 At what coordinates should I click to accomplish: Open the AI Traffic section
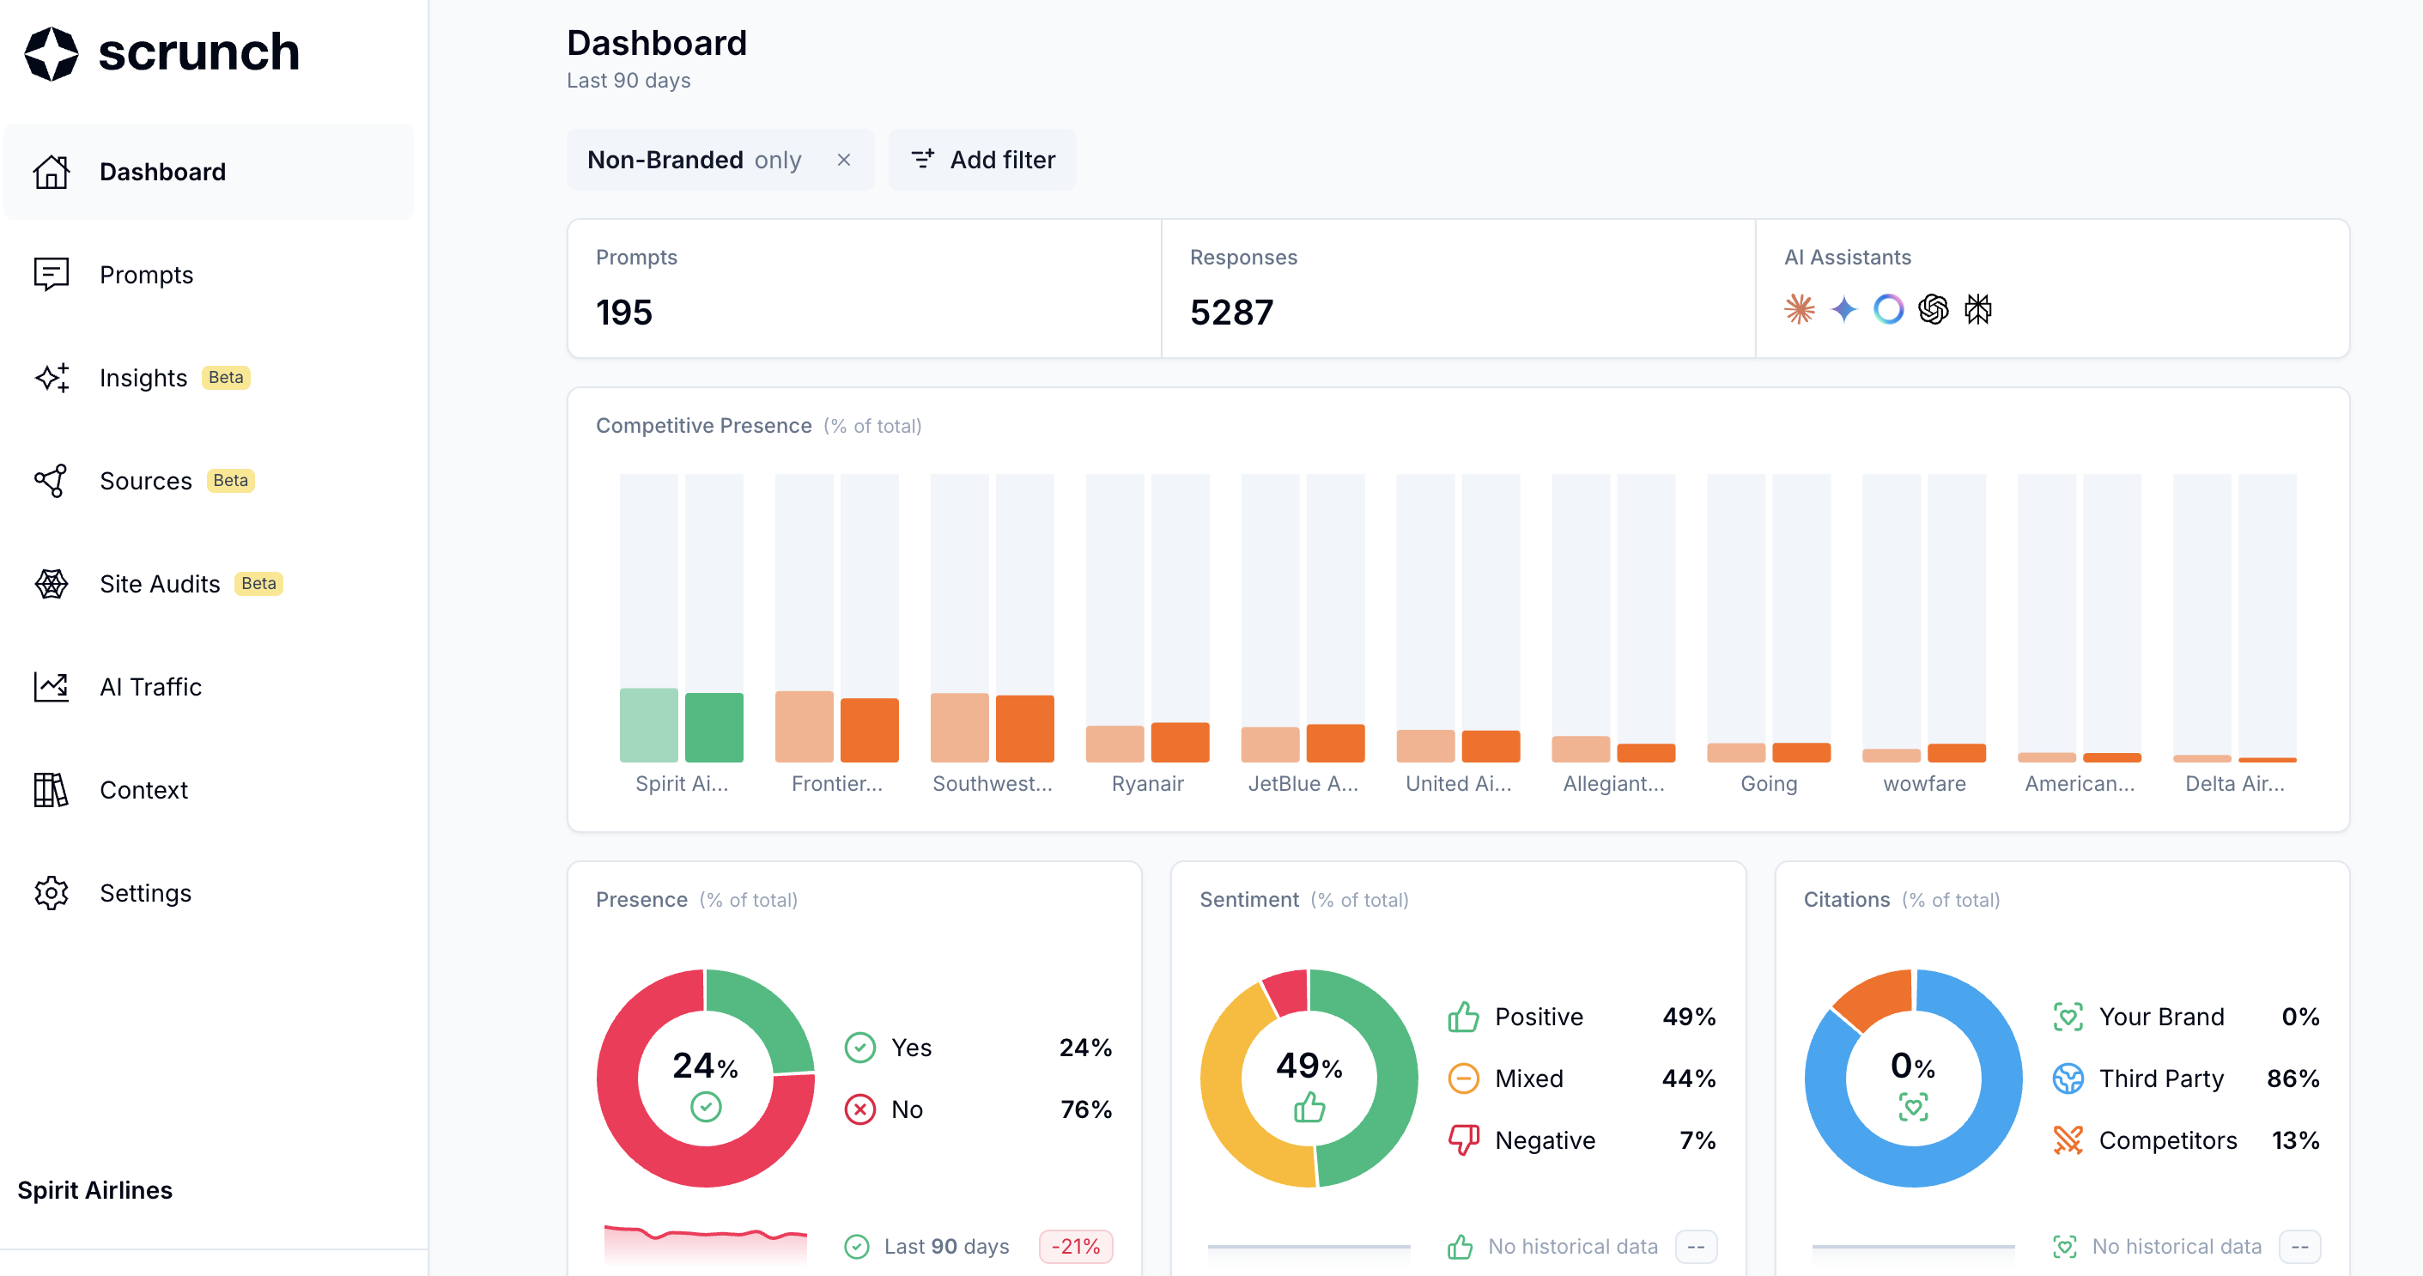click(x=150, y=687)
